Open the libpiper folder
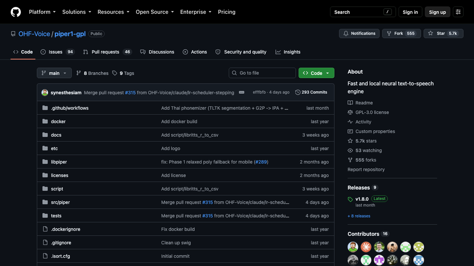Viewport: 474px width, 266px height. coord(59,162)
